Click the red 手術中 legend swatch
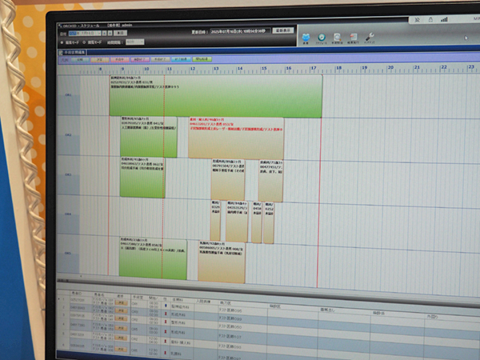Viewport: 480px width, 360px height. click(120, 60)
